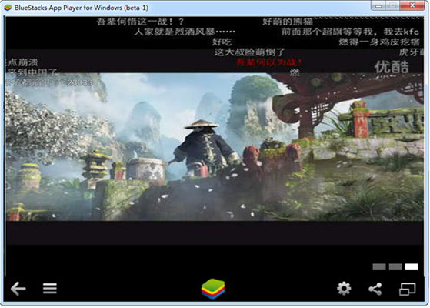Image resolution: width=430 pixels, height=308 pixels.
Task: Click the red comment 吾辈何以为战！
Action: click(x=268, y=62)
